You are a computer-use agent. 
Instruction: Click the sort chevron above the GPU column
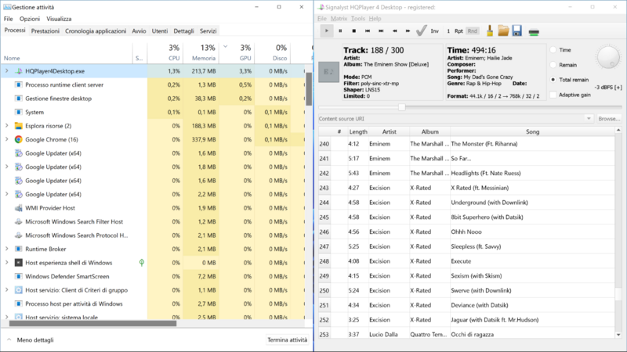click(x=226, y=47)
